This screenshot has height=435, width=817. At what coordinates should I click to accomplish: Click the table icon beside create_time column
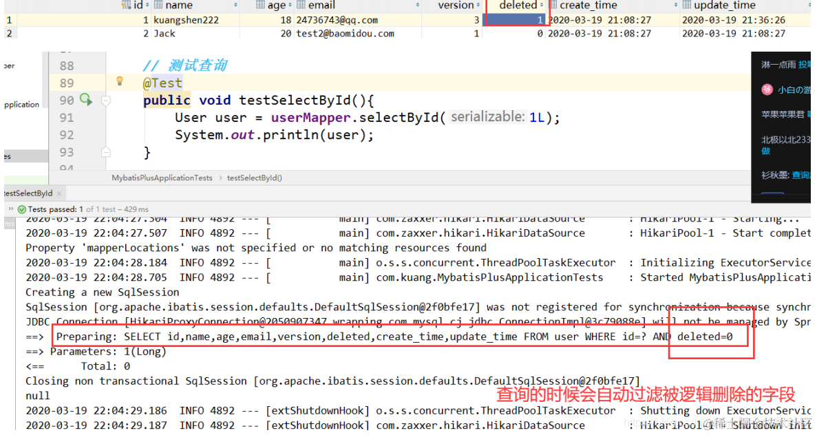pos(553,6)
